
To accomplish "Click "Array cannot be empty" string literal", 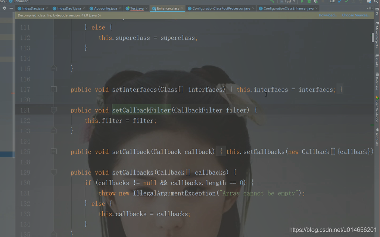I will (x=259, y=193).
